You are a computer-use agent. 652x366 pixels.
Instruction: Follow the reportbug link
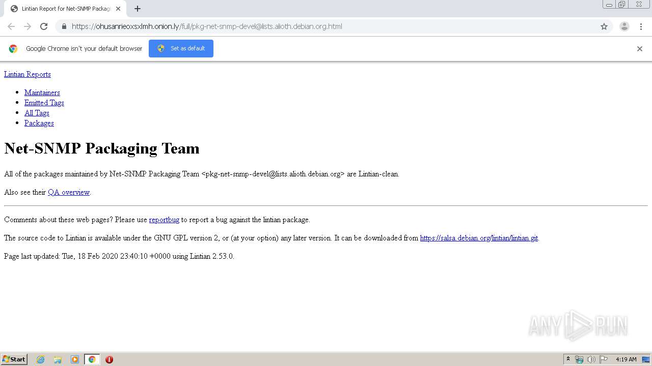(x=164, y=220)
